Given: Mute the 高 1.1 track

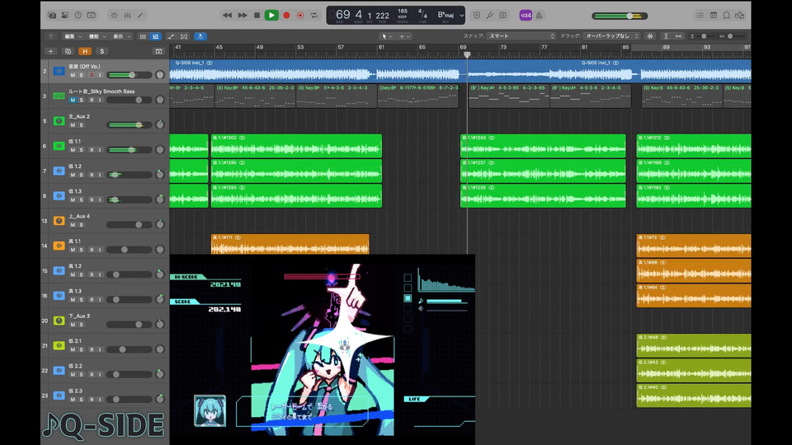Looking at the screenshot, I should [x=73, y=250].
